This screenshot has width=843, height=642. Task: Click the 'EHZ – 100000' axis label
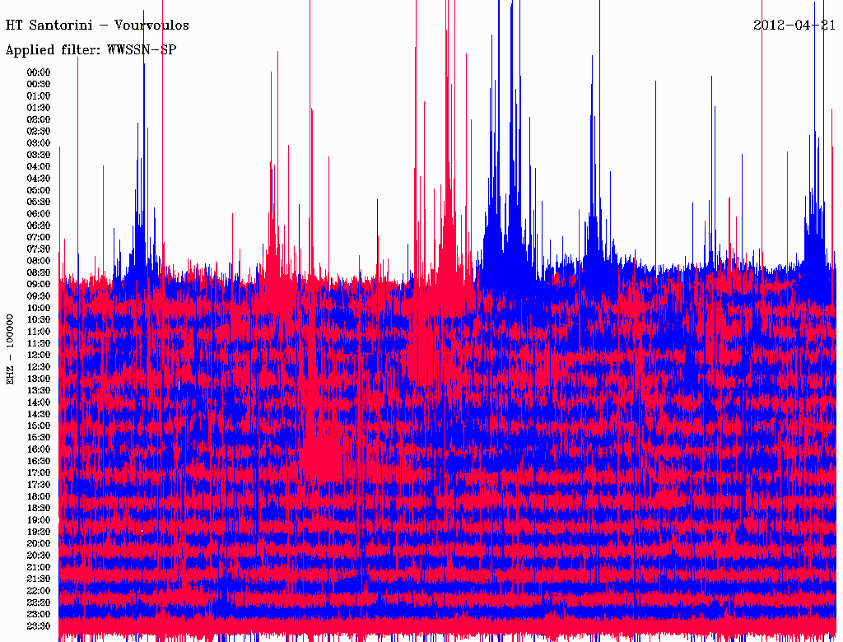pyautogui.click(x=10, y=350)
